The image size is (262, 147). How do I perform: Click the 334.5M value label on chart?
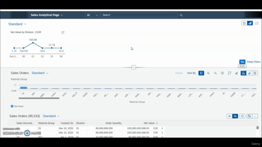pos(24,51)
